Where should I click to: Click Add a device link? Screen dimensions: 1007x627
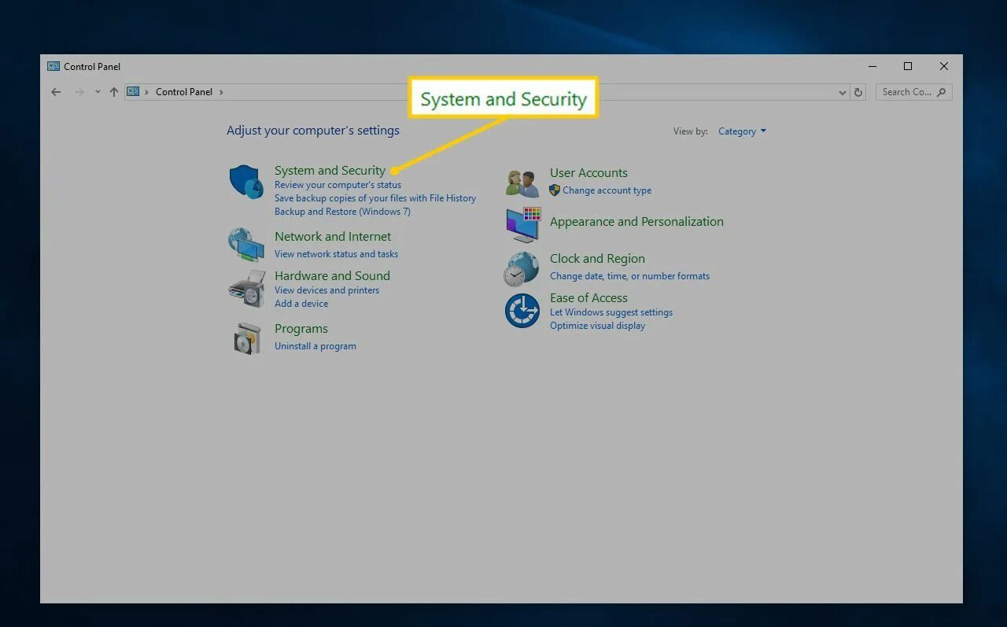[x=301, y=304]
